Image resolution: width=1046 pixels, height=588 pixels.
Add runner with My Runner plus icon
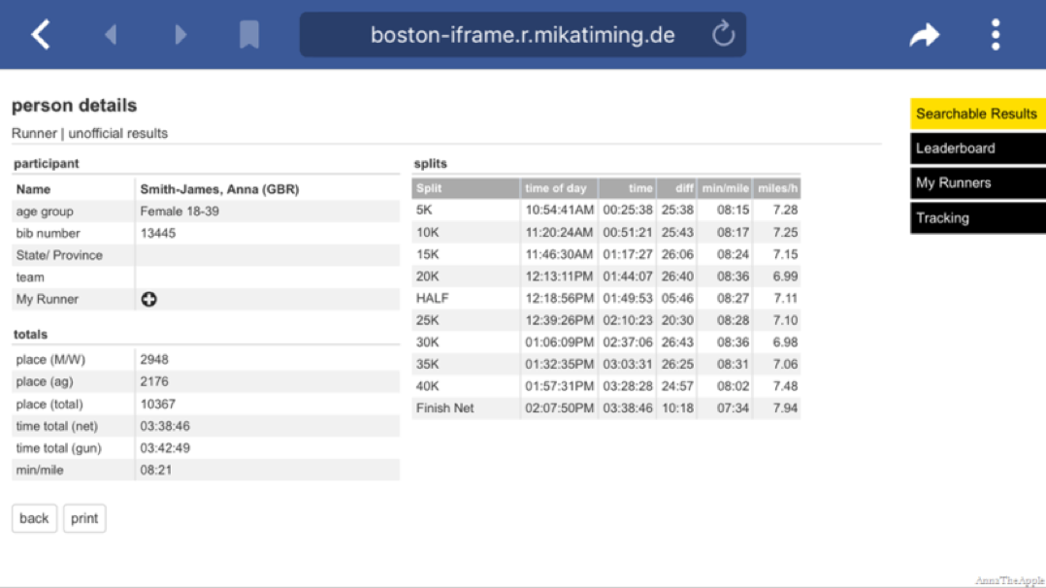pos(148,299)
